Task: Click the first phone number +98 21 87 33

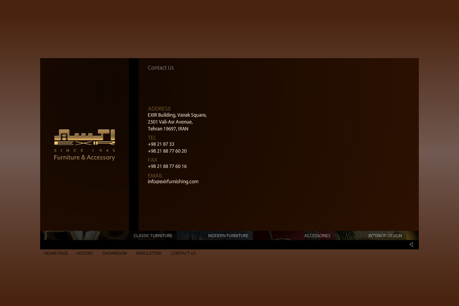Action: [x=161, y=144]
